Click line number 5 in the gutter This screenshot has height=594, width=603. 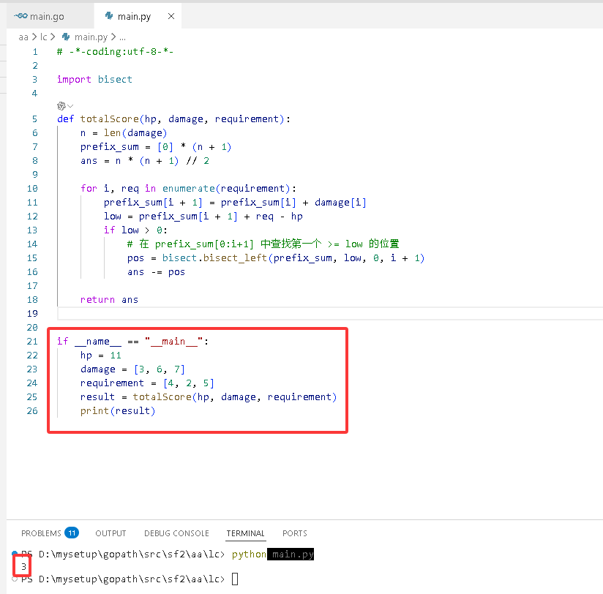34,119
